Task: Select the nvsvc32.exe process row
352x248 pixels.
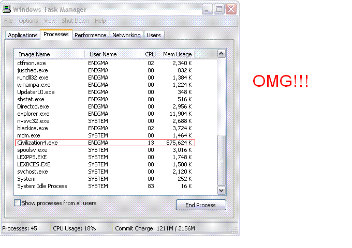Action: (x=105, y=121)
